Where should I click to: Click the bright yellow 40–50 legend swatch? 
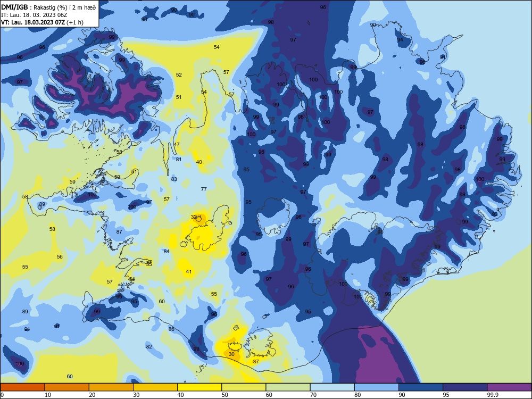(199, 387)
